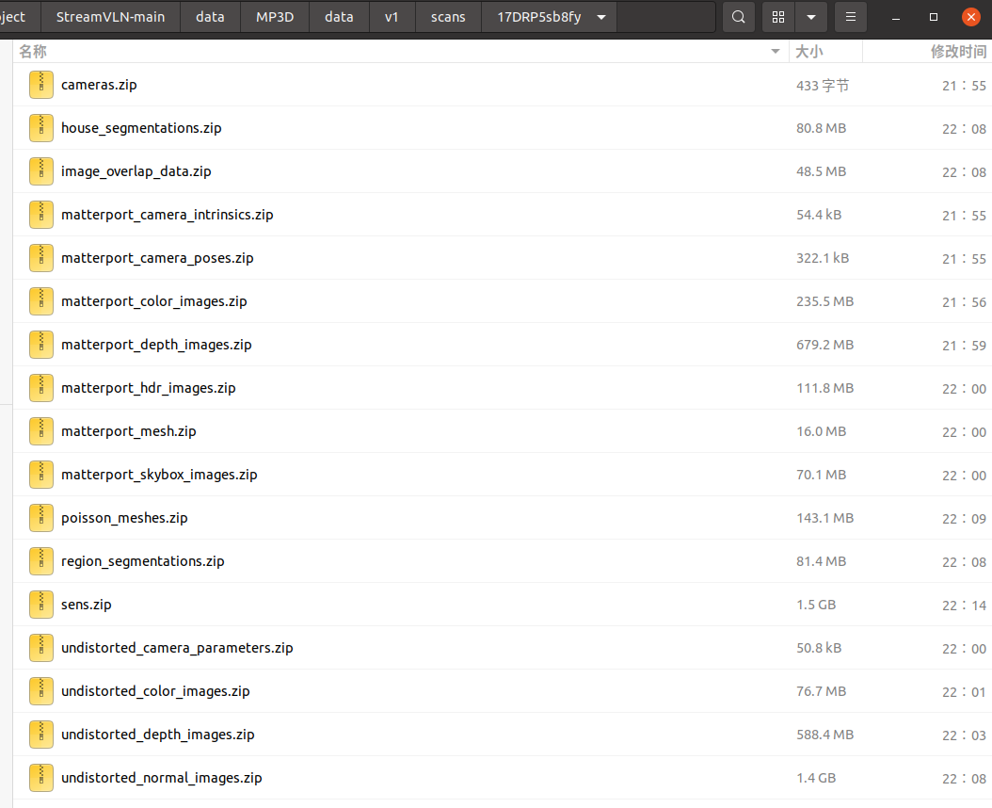Sort files by the 修改时间 column header
The height and width of the screenshot is (808, 992).
coord(958,52)
